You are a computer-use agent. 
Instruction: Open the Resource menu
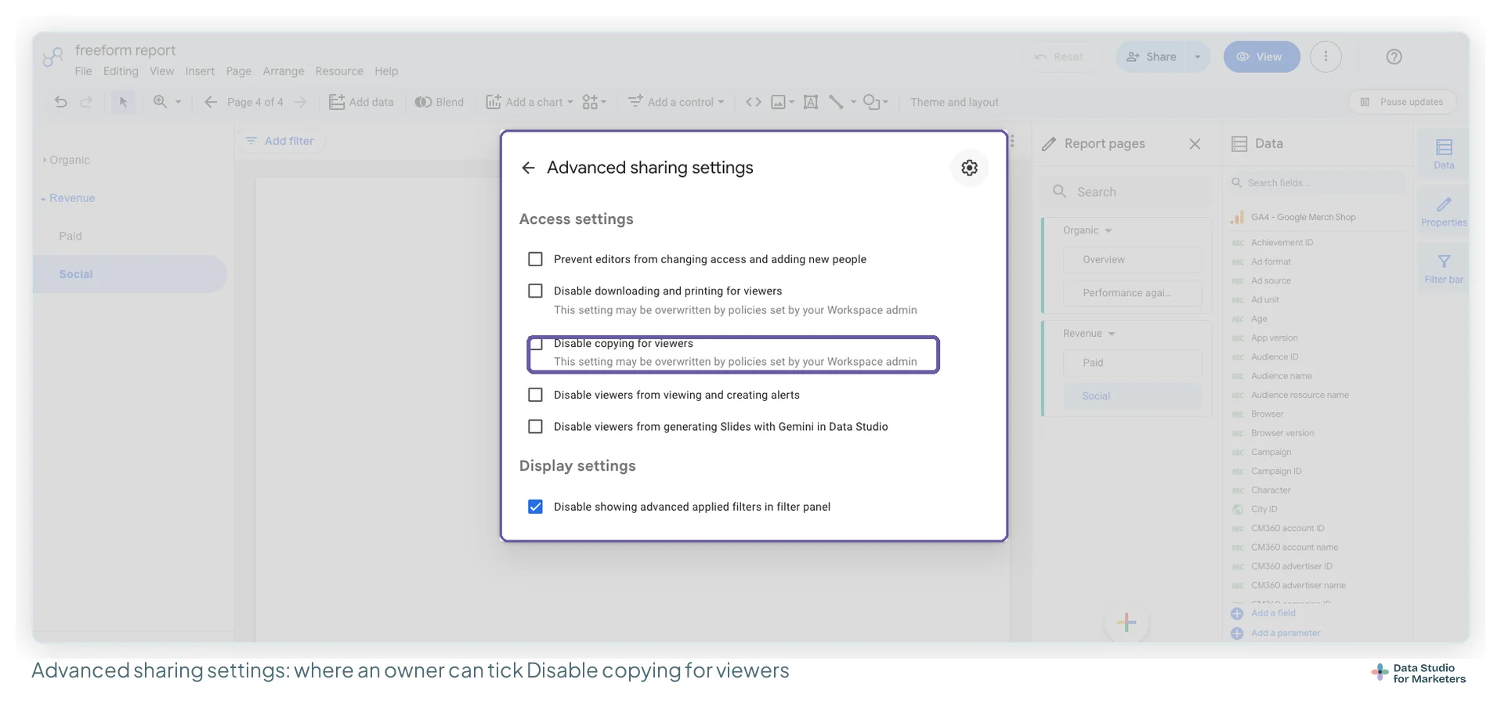tap(339, 71)
